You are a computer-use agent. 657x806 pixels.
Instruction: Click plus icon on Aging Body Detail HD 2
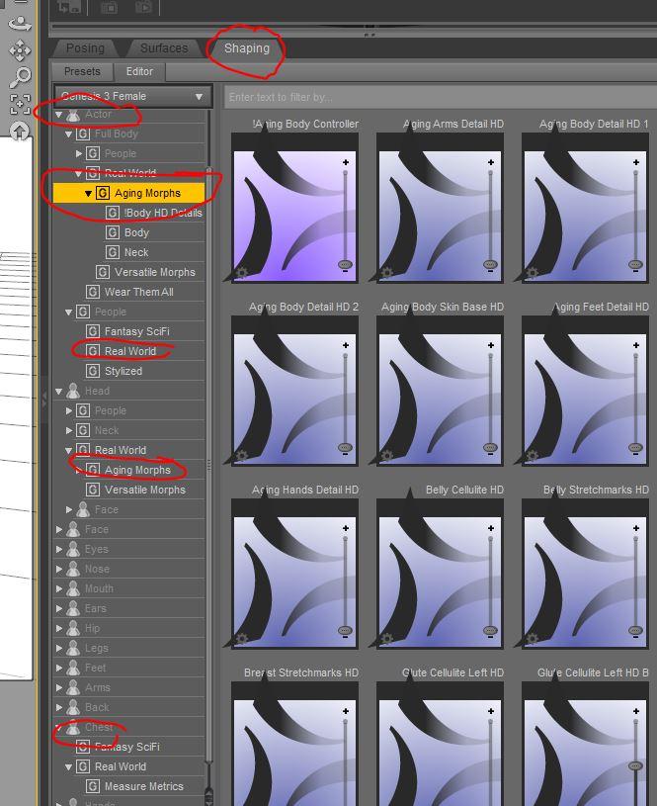pos(346,345)
